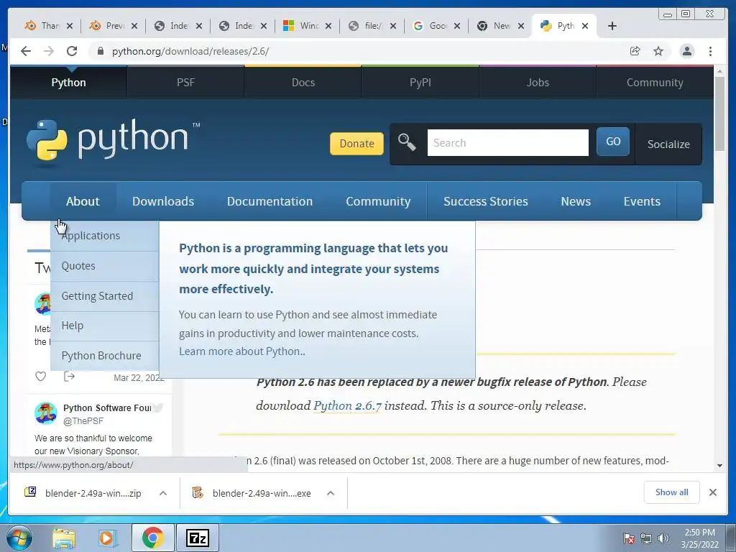The image size is (736, 552).
Task: Like the tweet with heart icon
Action: [x=41, y=377]
